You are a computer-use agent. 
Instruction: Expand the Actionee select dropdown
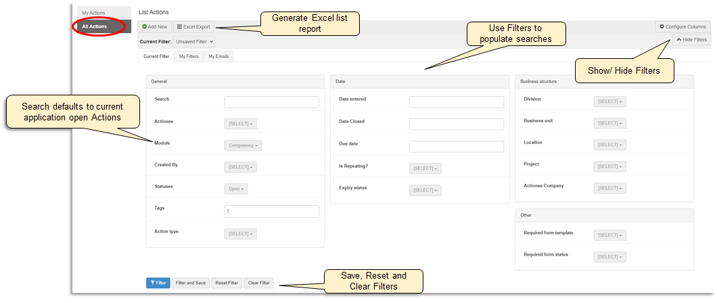click(240, 124)
